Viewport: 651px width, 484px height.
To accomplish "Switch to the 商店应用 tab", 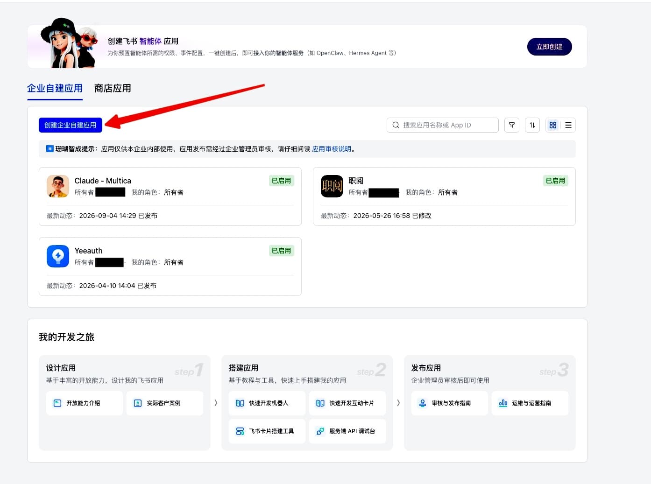I will (113, 88).
